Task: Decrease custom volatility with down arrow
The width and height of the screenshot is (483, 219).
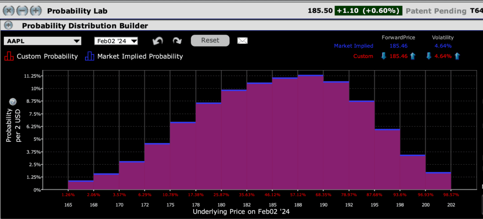Action: click(429, 56)
